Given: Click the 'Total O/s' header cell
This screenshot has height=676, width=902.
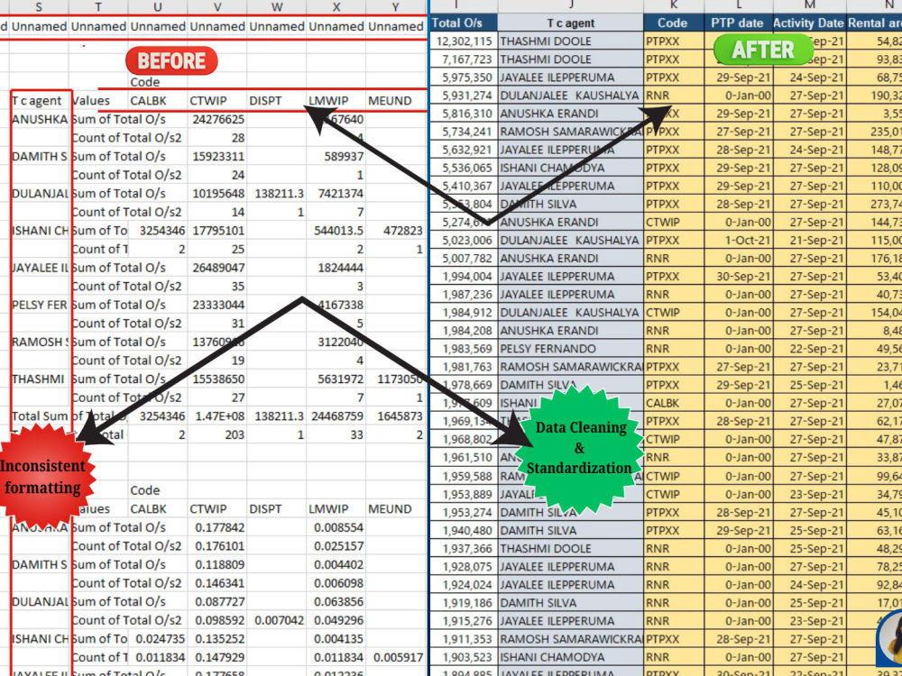Looking at the screenshot, I should tap(464, 23).
